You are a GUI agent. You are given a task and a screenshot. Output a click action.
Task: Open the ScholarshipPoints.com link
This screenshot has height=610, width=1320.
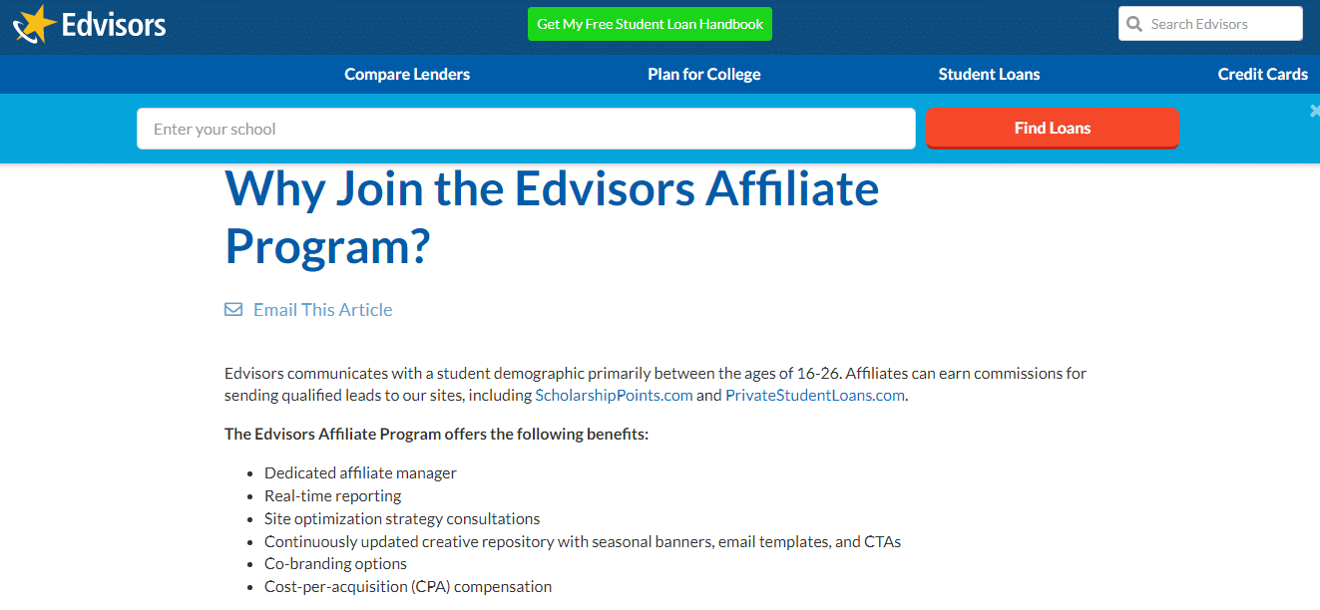coord(614,395)
